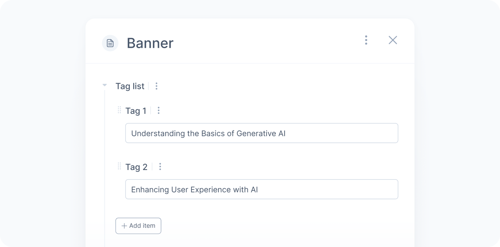Open the Banner options kebab menu
The image size is (500, 247).
coord(366,40)
